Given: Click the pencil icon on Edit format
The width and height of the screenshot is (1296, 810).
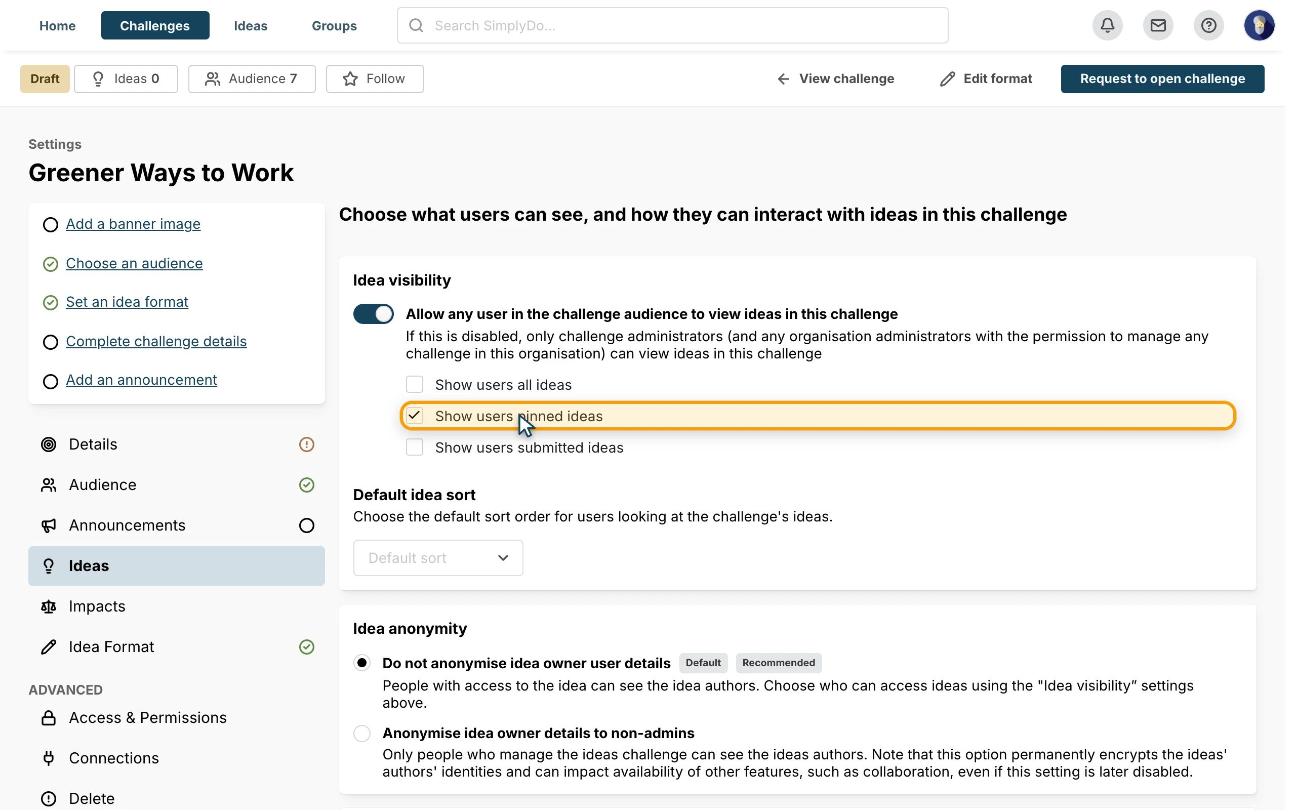Looking at the screenshot, I should [x=947, y=79].
